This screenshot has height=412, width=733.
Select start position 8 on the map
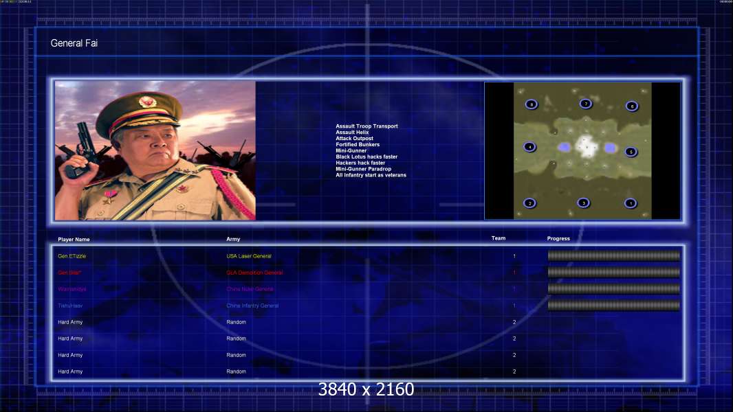tap(531, 104)
